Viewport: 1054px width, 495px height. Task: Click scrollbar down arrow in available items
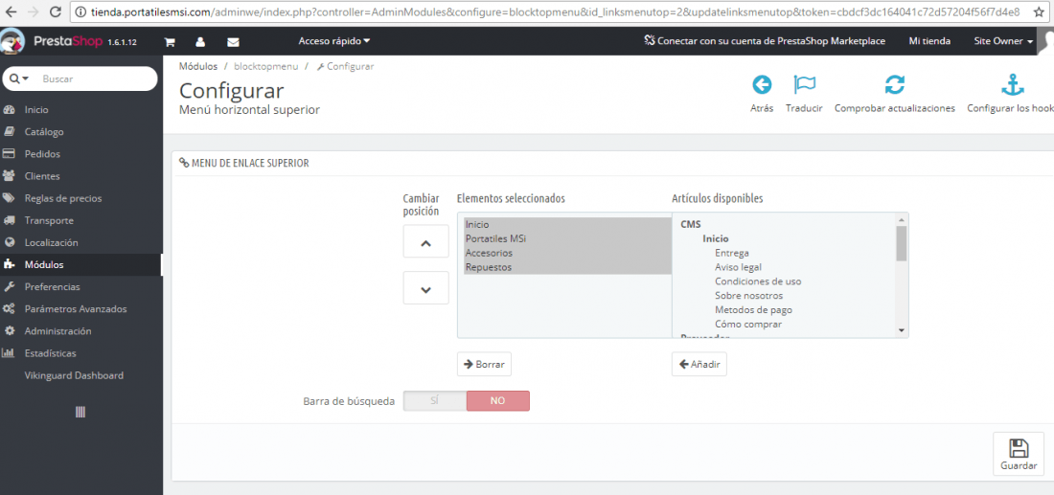[902, 330]
